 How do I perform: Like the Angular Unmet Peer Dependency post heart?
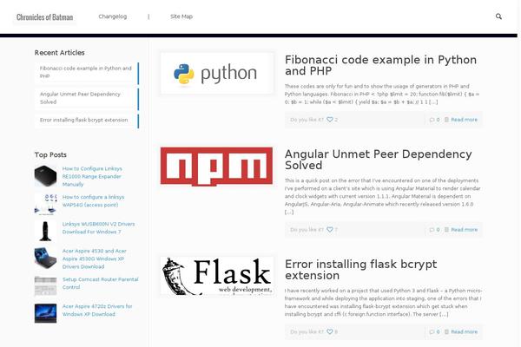330,229
